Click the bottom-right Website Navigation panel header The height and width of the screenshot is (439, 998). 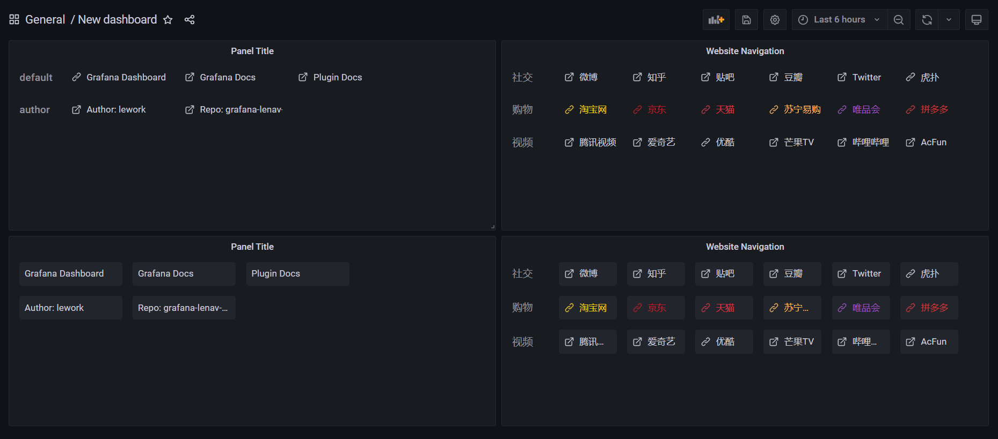click(x=745, y=247)
